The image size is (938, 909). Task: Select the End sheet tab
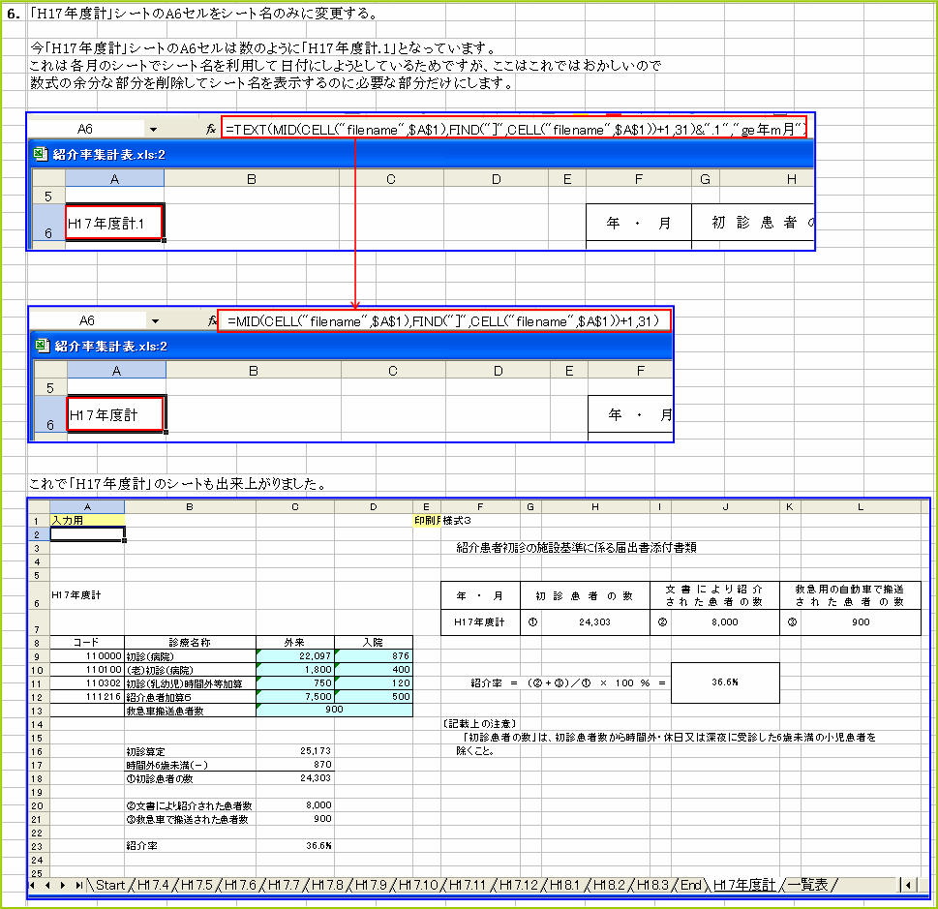click(x=688, y=884)
